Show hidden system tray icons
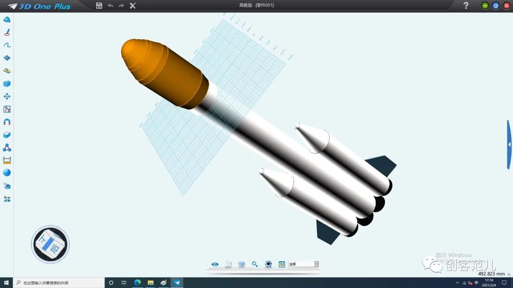The height and width of the screenshot is (288, 513). [x=457, y=283]
